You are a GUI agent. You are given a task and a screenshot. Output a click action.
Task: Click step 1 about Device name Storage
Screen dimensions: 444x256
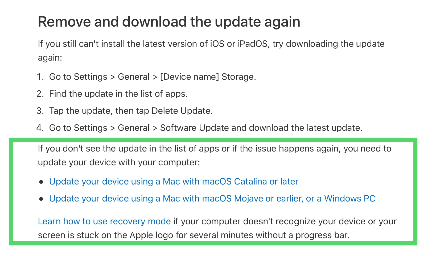click(153, 77)
